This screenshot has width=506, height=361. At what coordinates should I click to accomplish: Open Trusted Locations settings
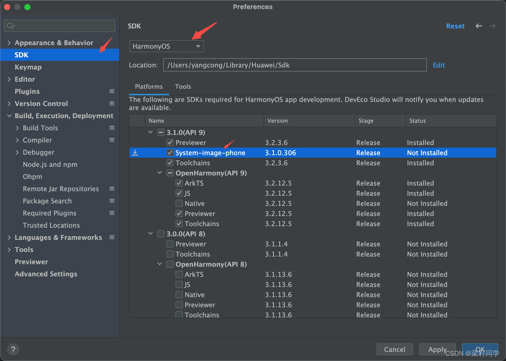pos(51,226)
